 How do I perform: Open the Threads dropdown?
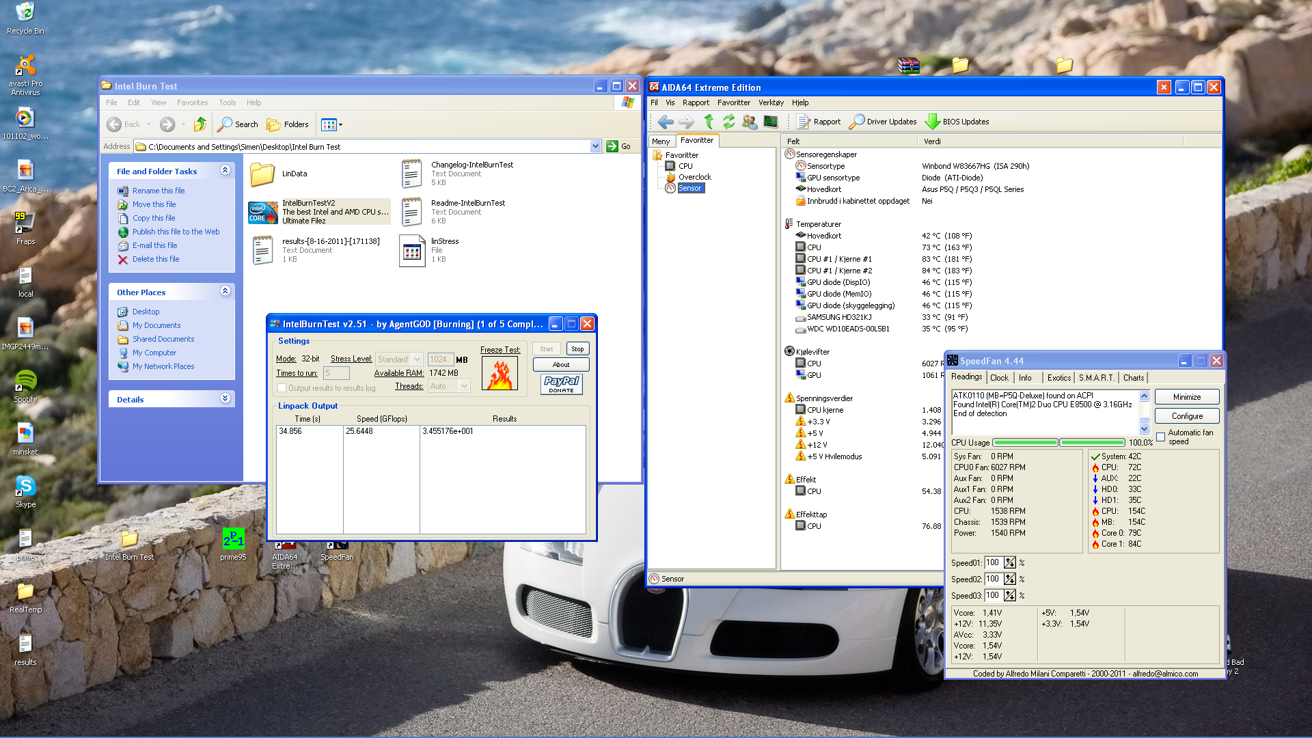(x=465, y=386)
